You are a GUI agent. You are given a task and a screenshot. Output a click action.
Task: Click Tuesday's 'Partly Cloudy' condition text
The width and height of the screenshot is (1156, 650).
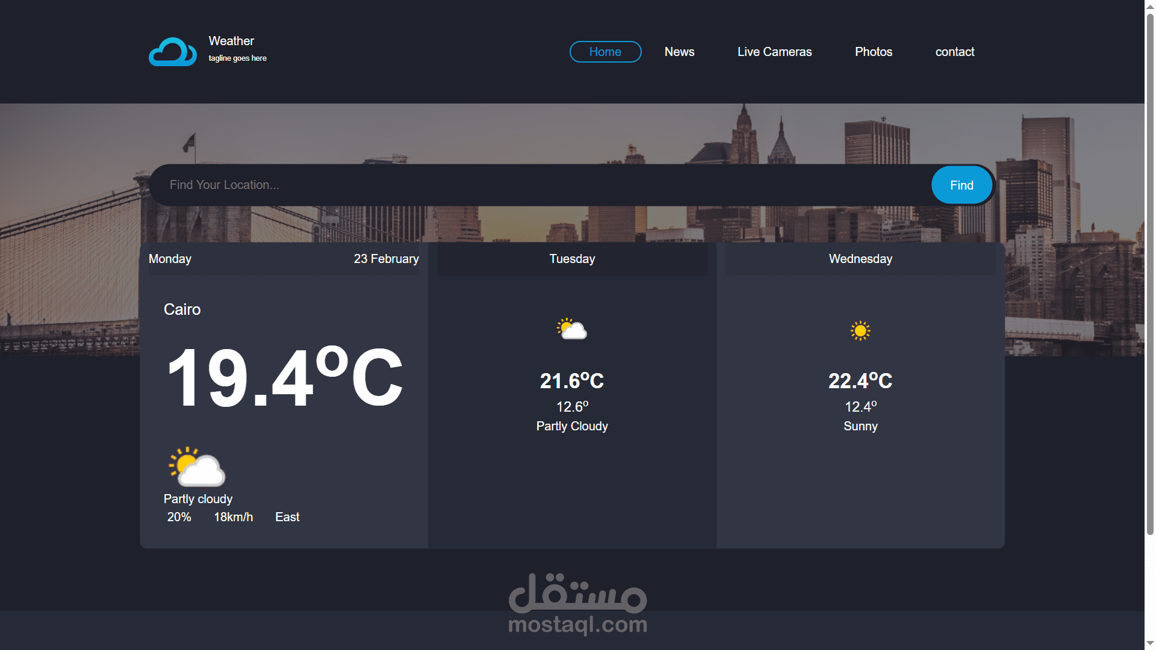(x=572, y=426)
